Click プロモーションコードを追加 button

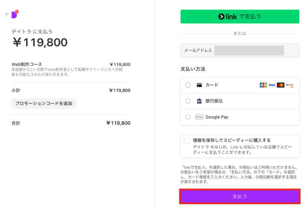coord(44,103)
